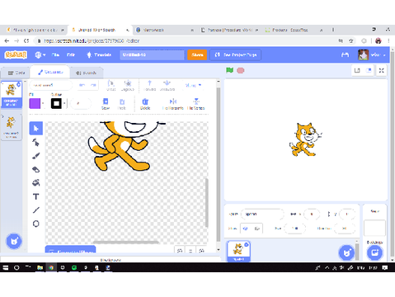
Task: Flip the costume horizontally
Action: click(x=173, y=104)
